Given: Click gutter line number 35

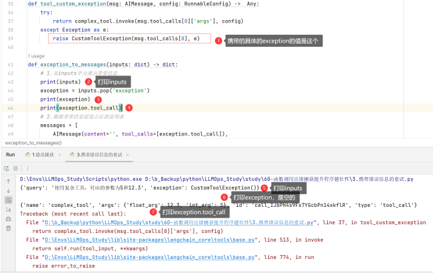Looking at the screenshot, I should point(11,4).
